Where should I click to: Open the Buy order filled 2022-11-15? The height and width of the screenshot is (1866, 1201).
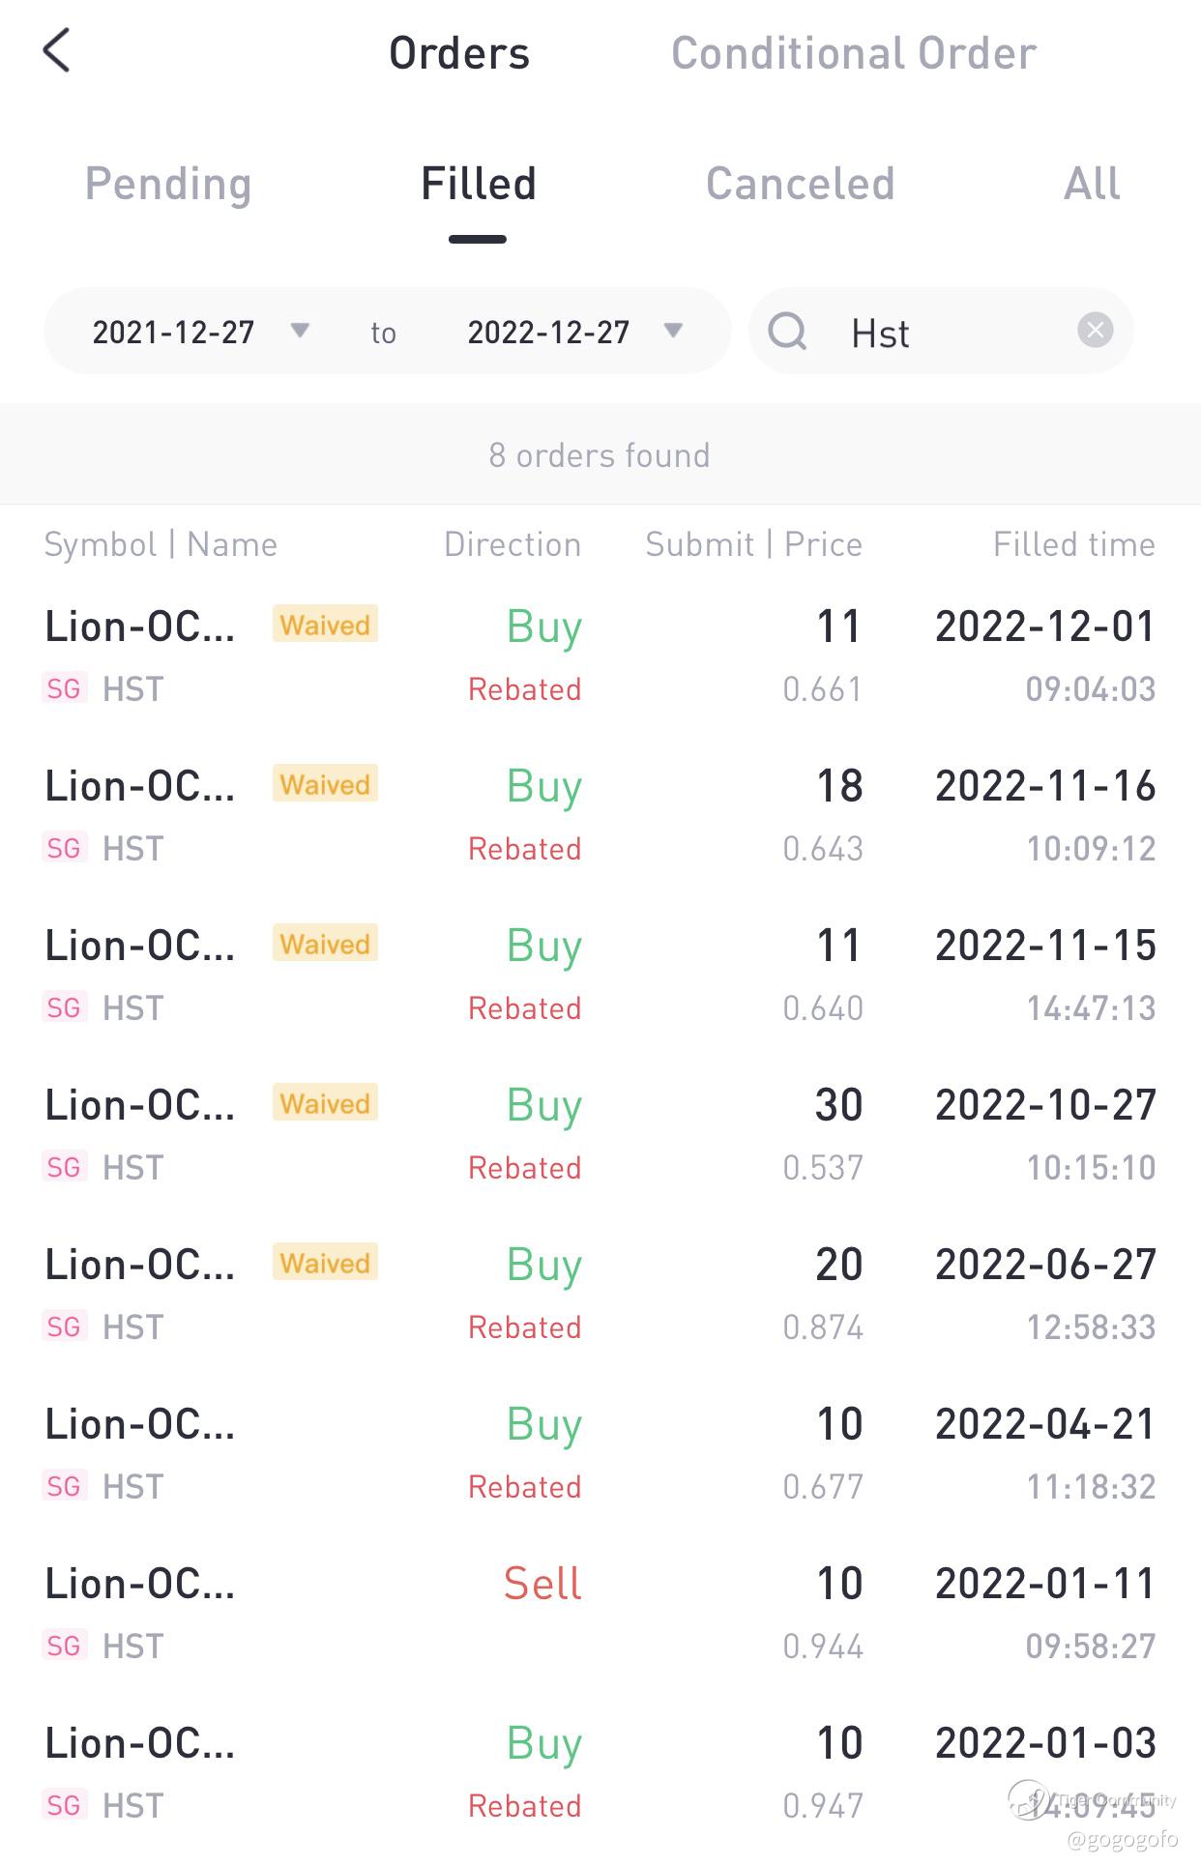pos(600,976)
